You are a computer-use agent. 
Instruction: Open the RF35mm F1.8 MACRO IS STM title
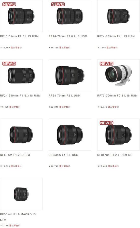[18, 217]
